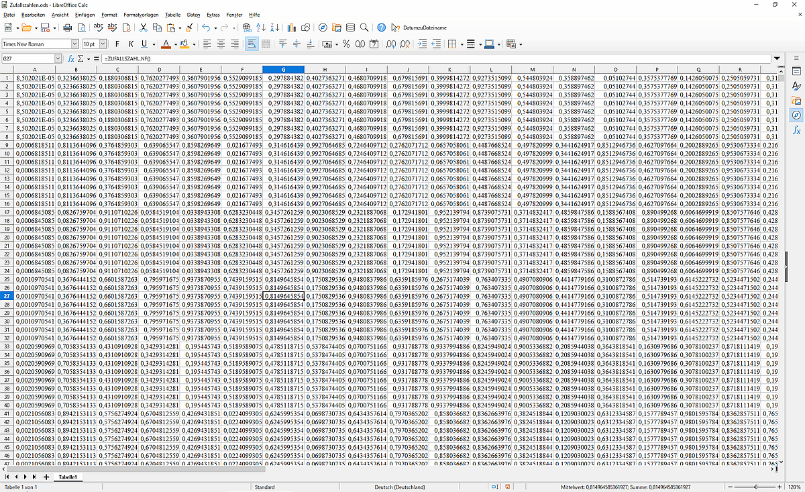Open the Font Size dropdown

(103, 44)
